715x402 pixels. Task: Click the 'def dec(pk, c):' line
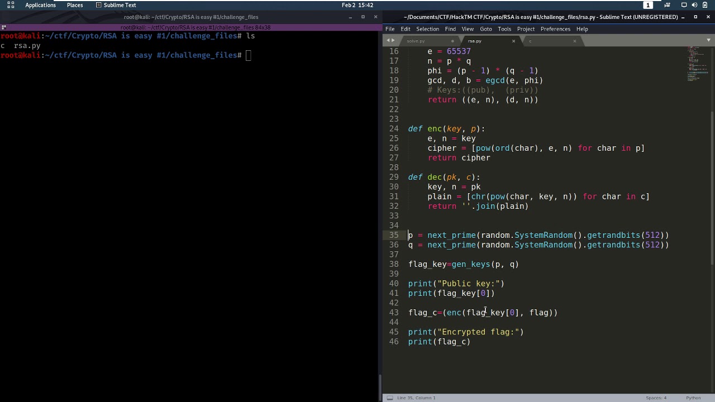click(x=444, y=177)
